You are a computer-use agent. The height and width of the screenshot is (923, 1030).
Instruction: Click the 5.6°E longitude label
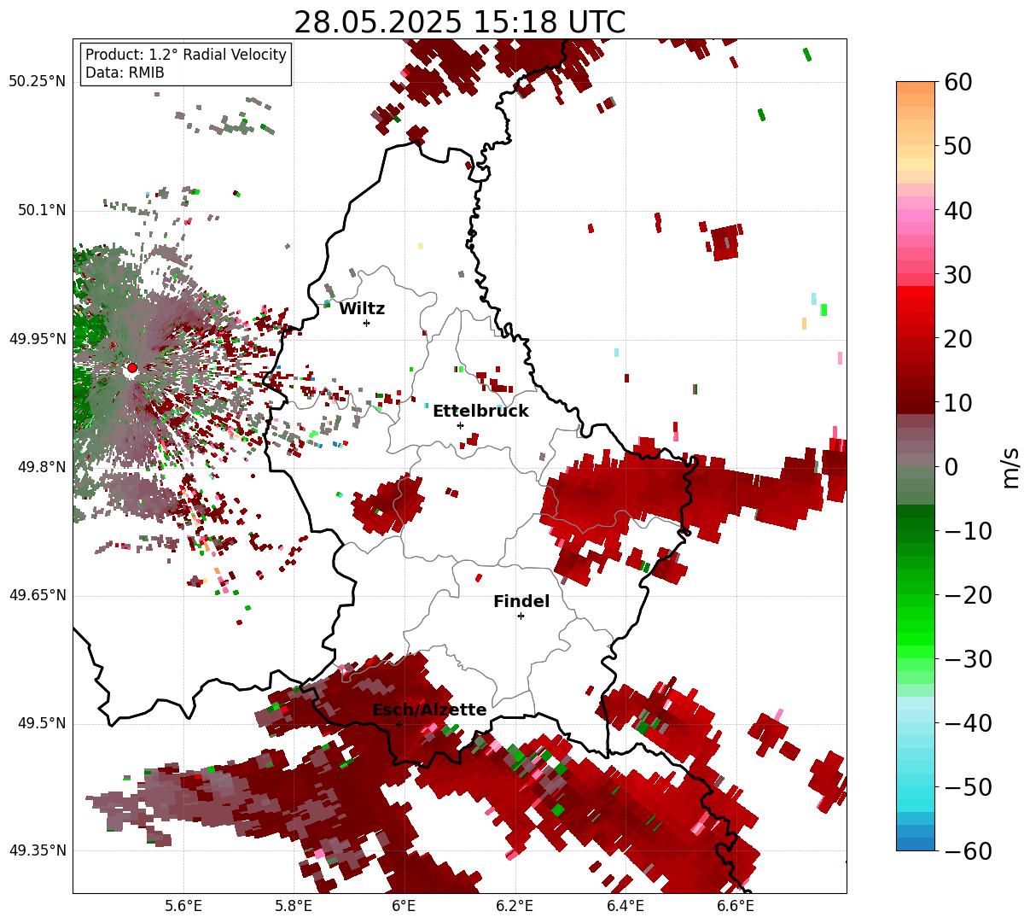click(x=183, y=906)
